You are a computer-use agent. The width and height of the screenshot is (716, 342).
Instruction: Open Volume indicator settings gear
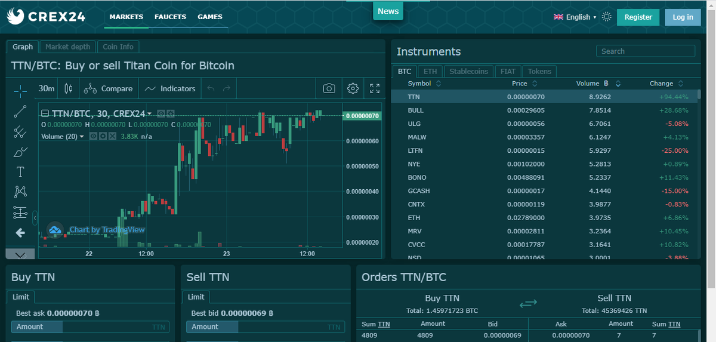coord(103,136)
